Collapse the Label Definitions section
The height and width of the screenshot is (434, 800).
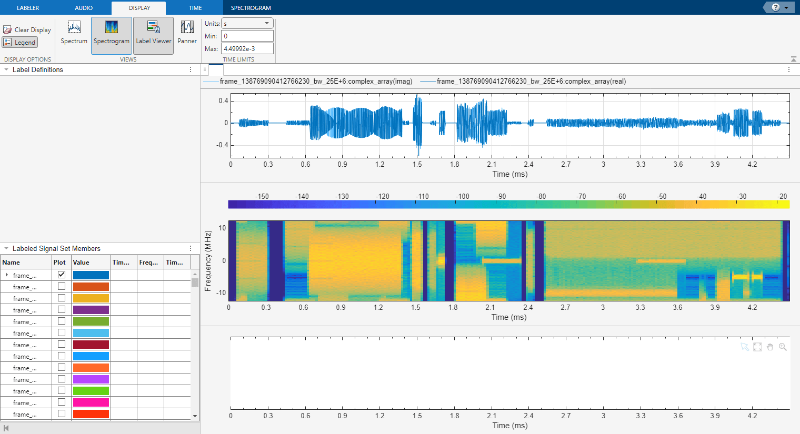point(6,69)
